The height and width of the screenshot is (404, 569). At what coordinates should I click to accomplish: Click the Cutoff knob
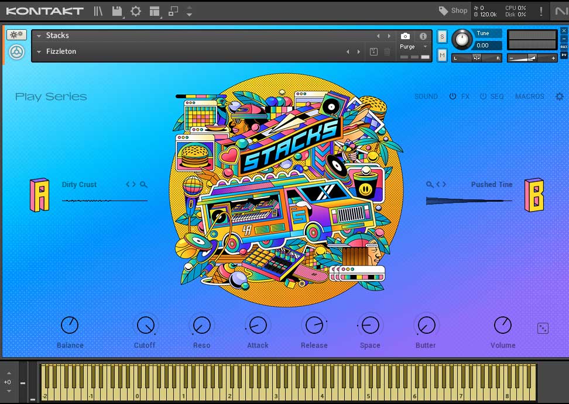tap(146, 325)
